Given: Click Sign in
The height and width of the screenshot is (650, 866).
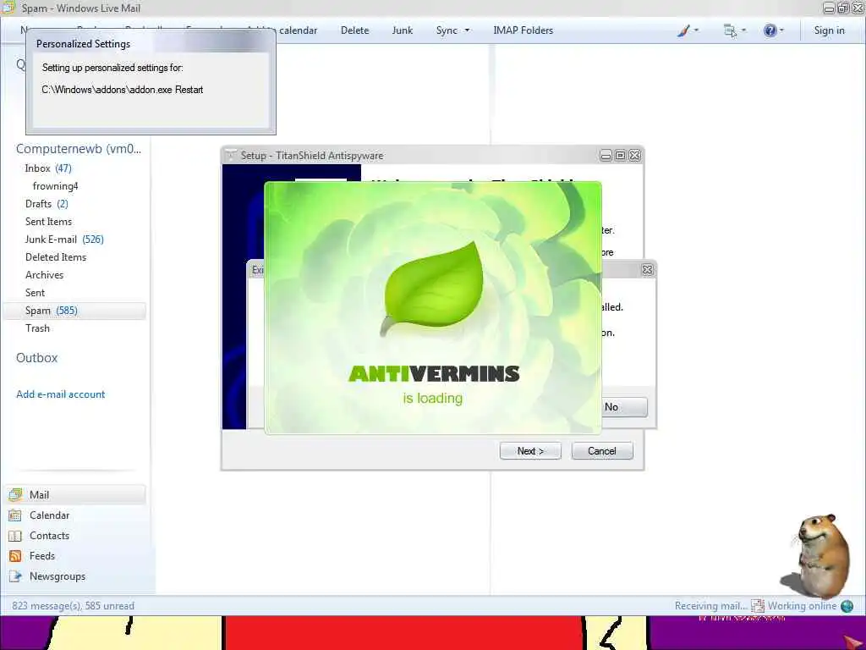Looking at the screenshot, I should point(829,30).
